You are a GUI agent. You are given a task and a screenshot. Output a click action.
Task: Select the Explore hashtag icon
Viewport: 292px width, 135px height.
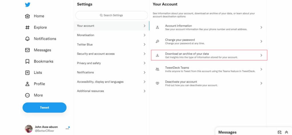[27, 28]
